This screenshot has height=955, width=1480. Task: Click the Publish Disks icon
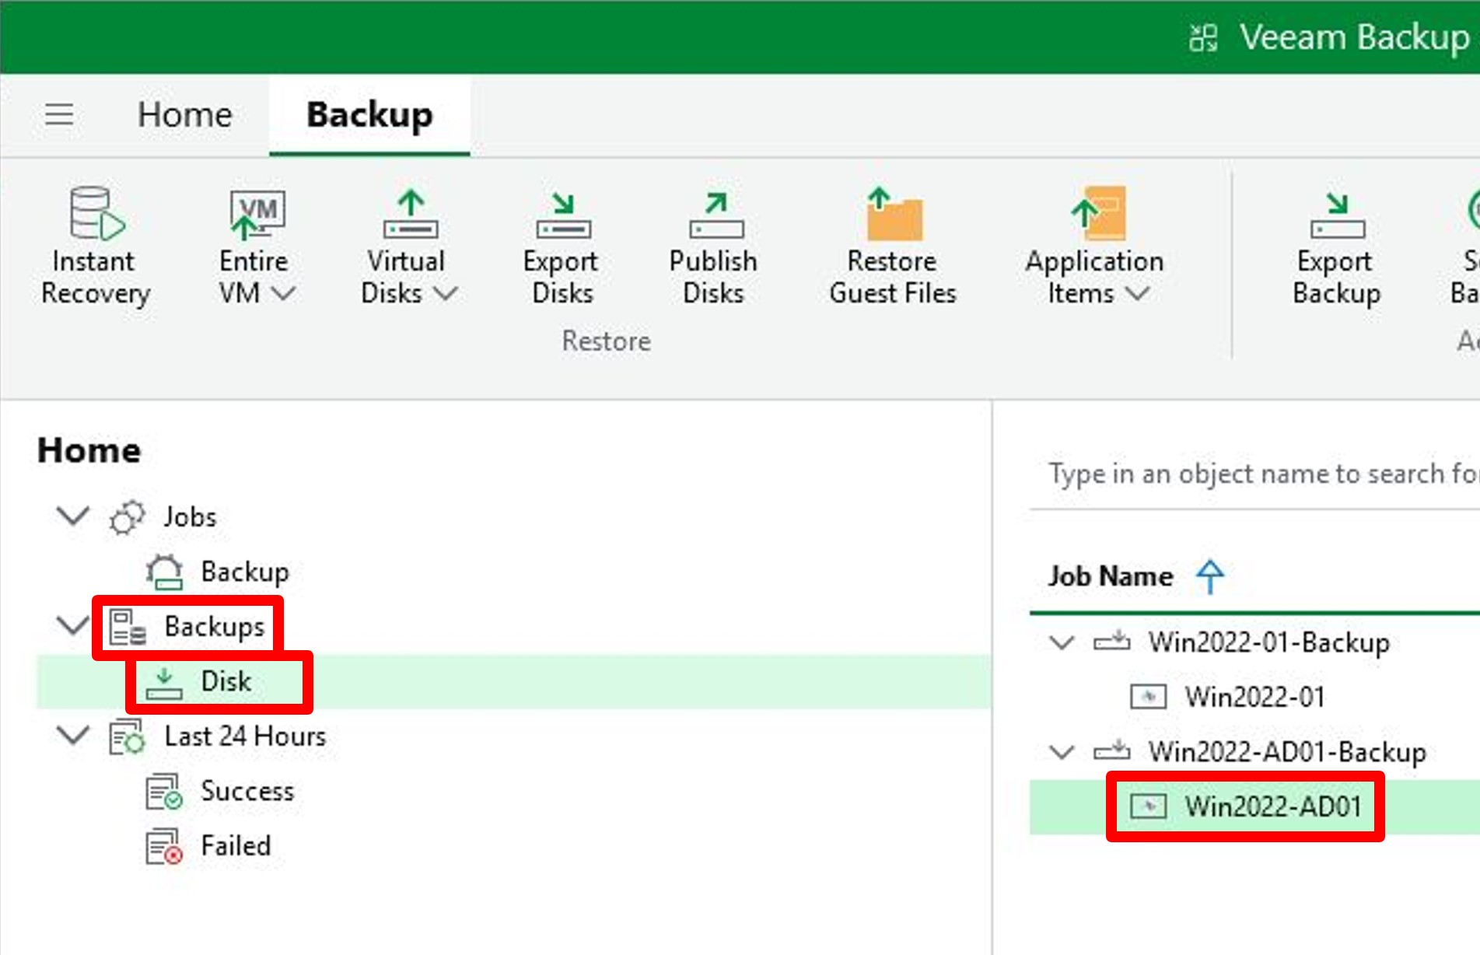click(x=716, y=215)
